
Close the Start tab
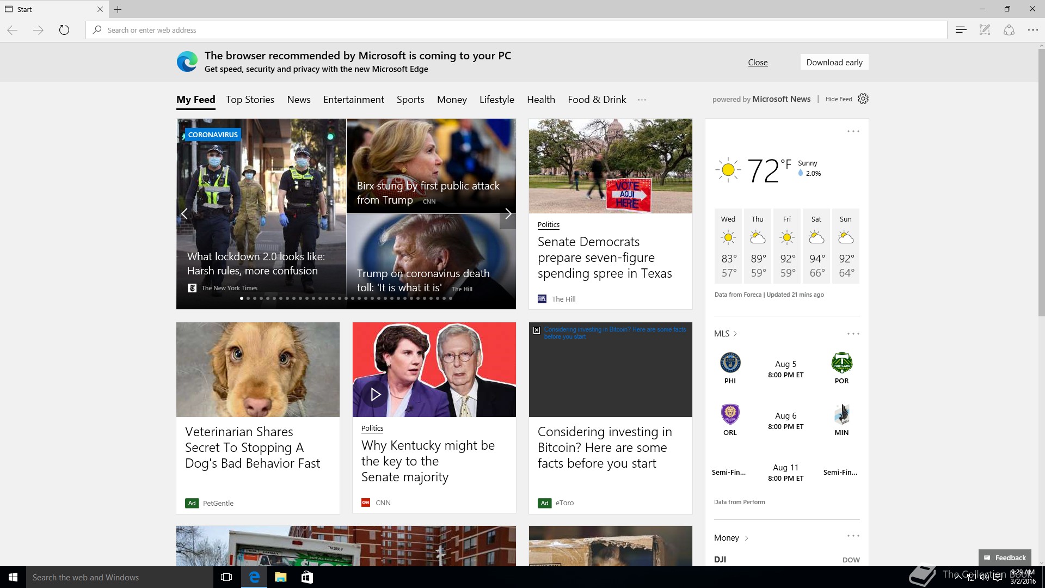[x=100, y=9]
